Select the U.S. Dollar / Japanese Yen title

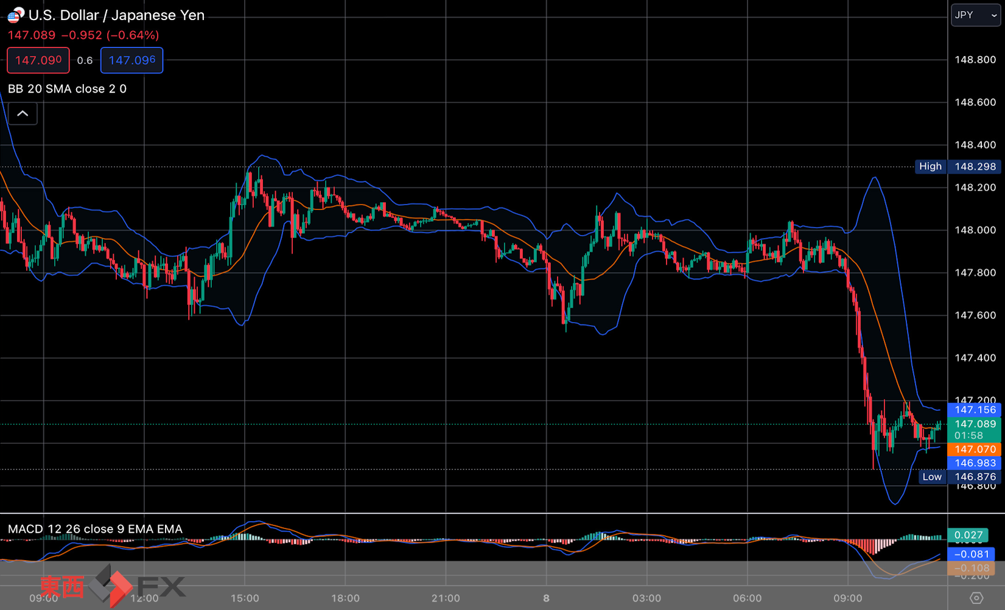pos(116,15)
